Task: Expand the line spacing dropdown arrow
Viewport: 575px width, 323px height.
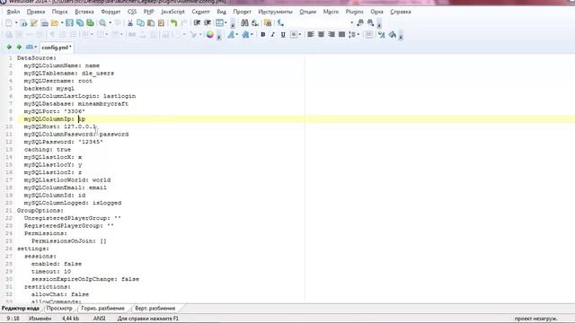Action: click(x=358, y=34)
